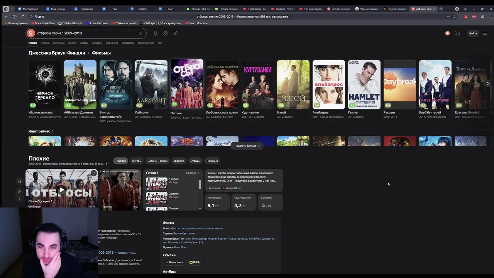494x278 pixels.
Task: Open the three-dot options beside video
Action: point(19,198)
